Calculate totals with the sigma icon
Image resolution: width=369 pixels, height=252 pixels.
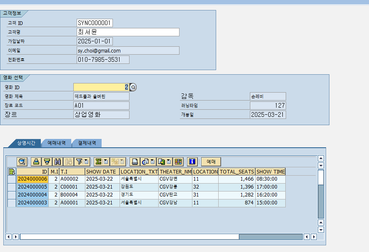point(98,162)
